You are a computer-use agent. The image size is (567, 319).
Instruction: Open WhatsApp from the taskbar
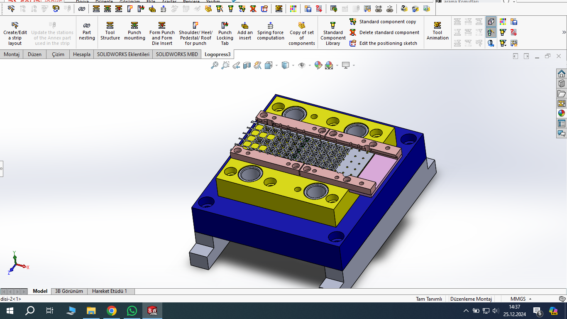pos(132,311)
